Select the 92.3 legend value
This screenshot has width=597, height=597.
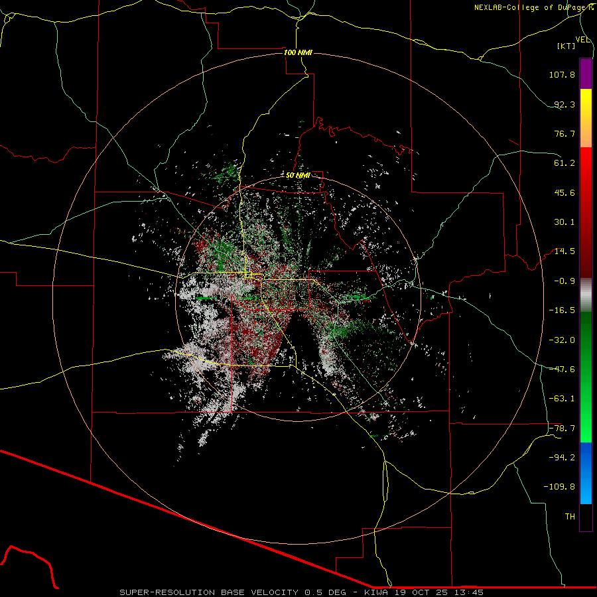tap(564, 104)
